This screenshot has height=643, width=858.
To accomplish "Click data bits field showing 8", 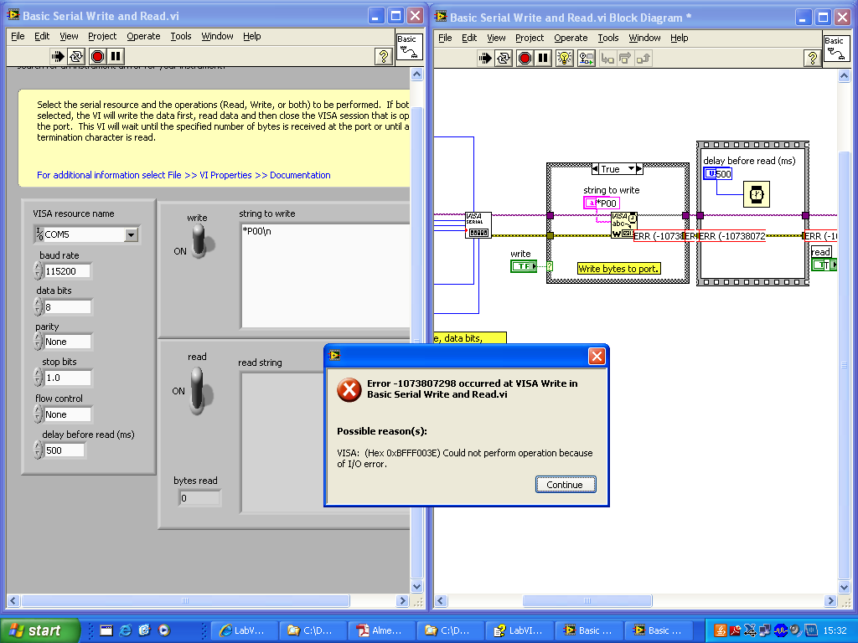I will click(x=67, y=307).
